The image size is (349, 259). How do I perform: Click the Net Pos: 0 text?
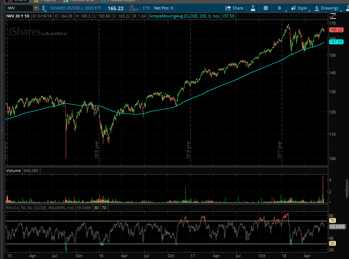(163, 8)
